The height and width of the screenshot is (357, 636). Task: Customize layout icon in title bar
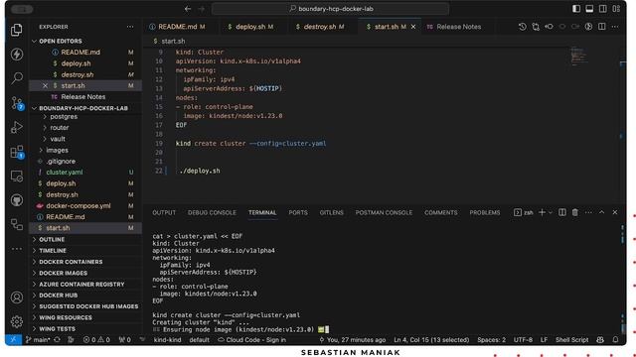[616, 9]
